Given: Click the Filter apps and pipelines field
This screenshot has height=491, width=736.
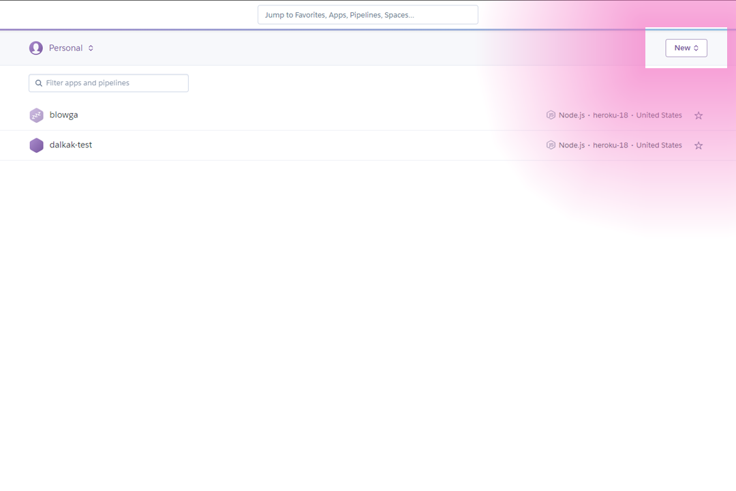Looking at the screenshot, I should click(x=108, y=83).
